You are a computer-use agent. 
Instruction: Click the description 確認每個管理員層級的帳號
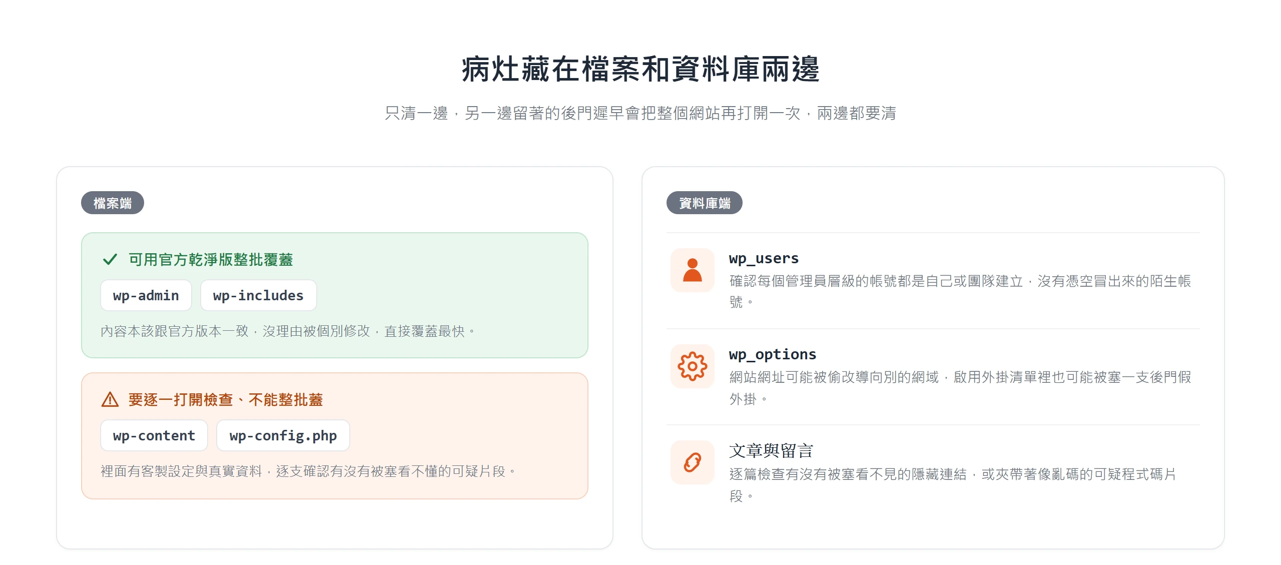960,292
